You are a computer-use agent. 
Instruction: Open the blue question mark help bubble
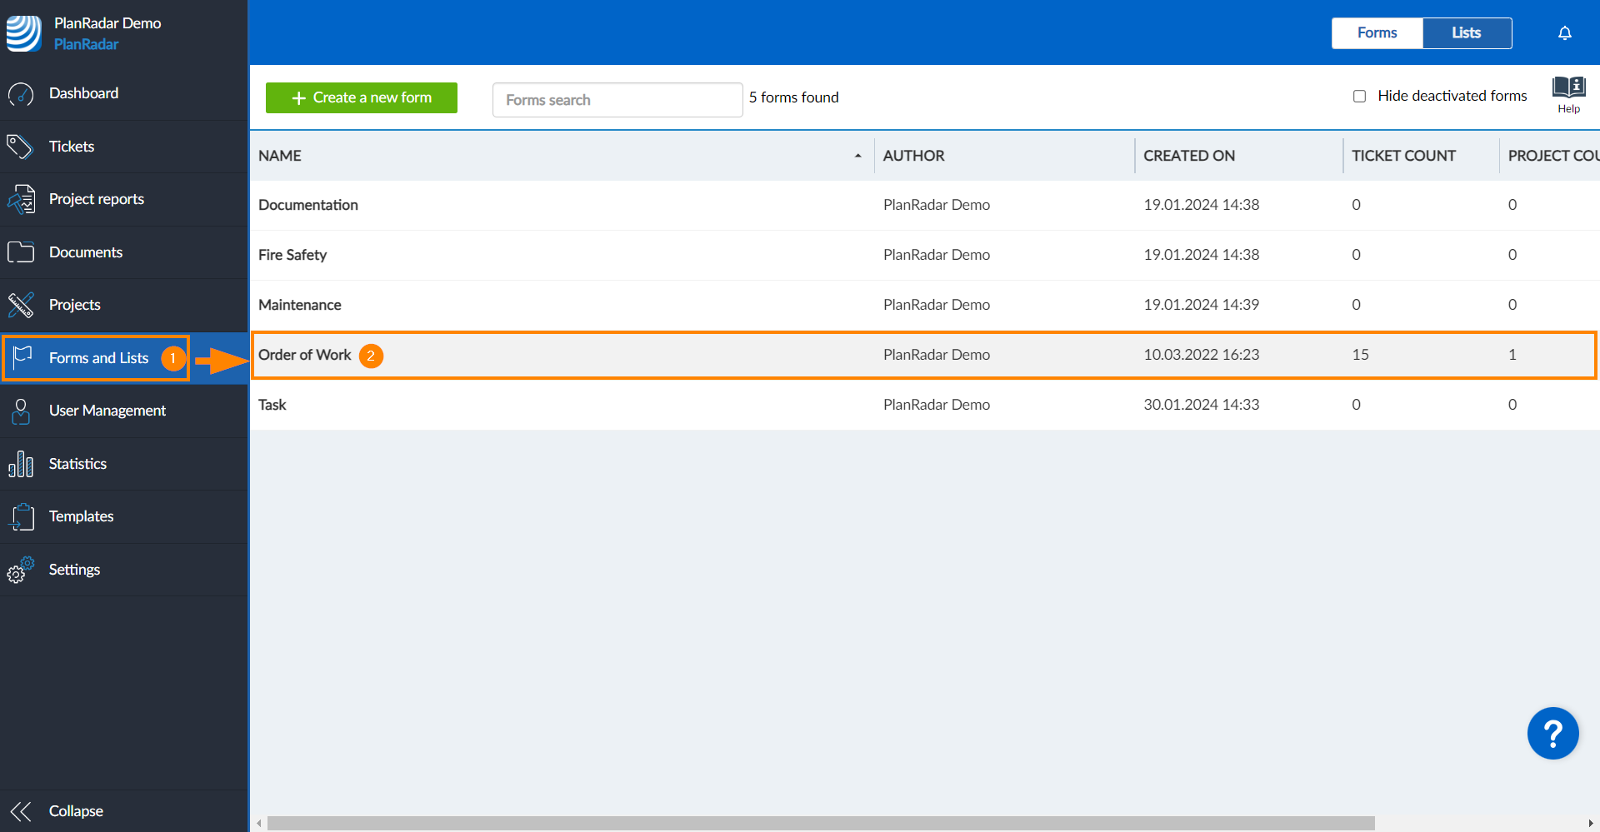tap(1552, 733)
